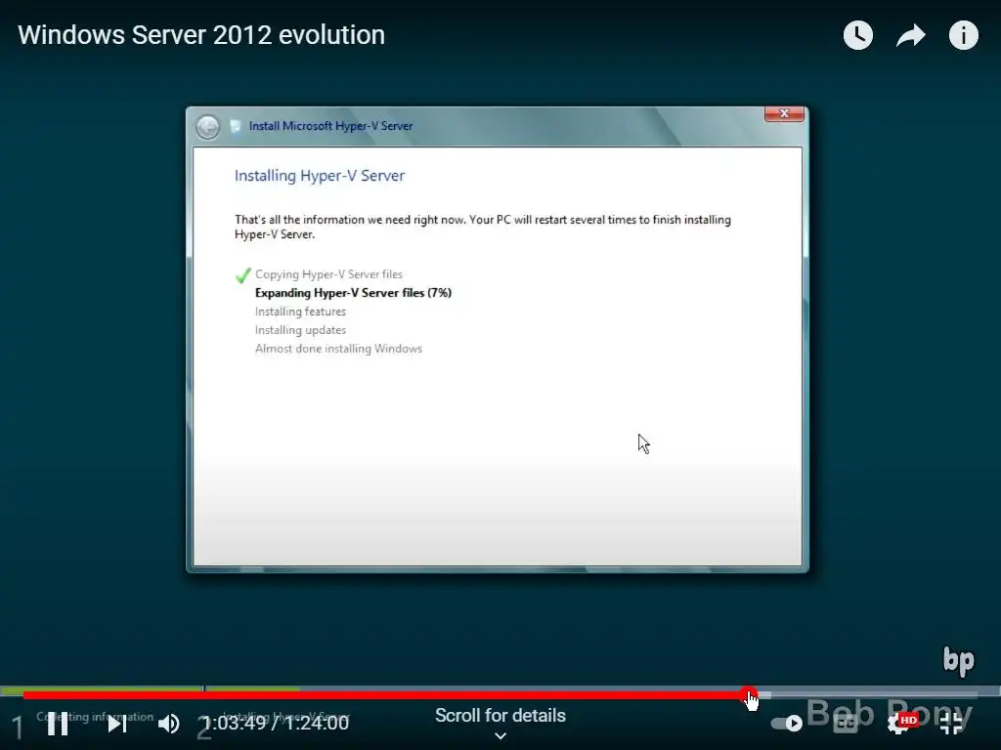The height and width of the screenshot is (750, 1001).
Task: Add the video to Watch Later
Action: (858, 35)
